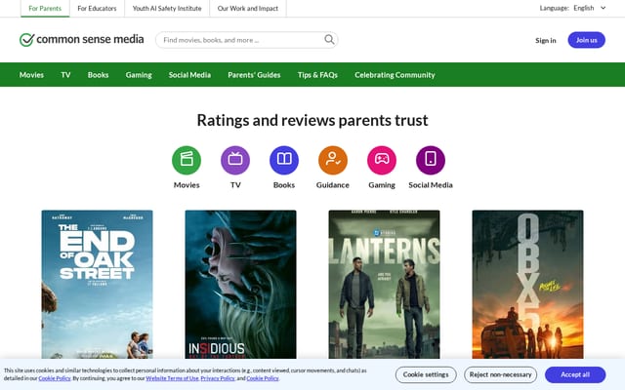Click the Common Sense Media checkmark logo
Image resolution: width=625 pixels, height=390 pixels.
(x=26, y=40)
